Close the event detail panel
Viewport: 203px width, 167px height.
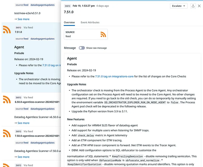click(x=199, y=6)
